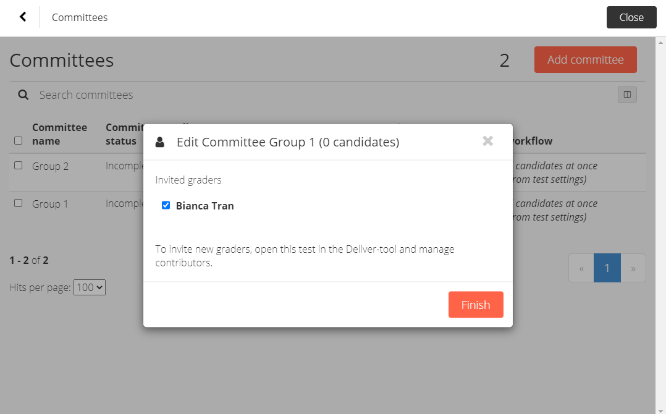Click the Add committee button
Screen dimensions: 666x414
(x=585, y=59)
